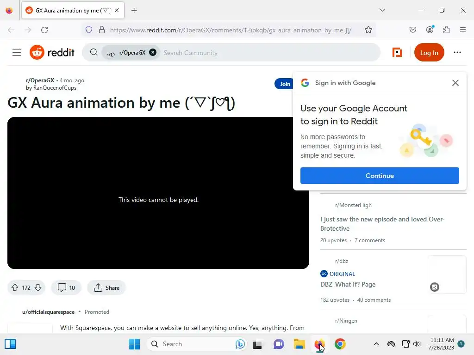
Task: Open the OneDrive cloud tray icon
Action: pos(391,344)
